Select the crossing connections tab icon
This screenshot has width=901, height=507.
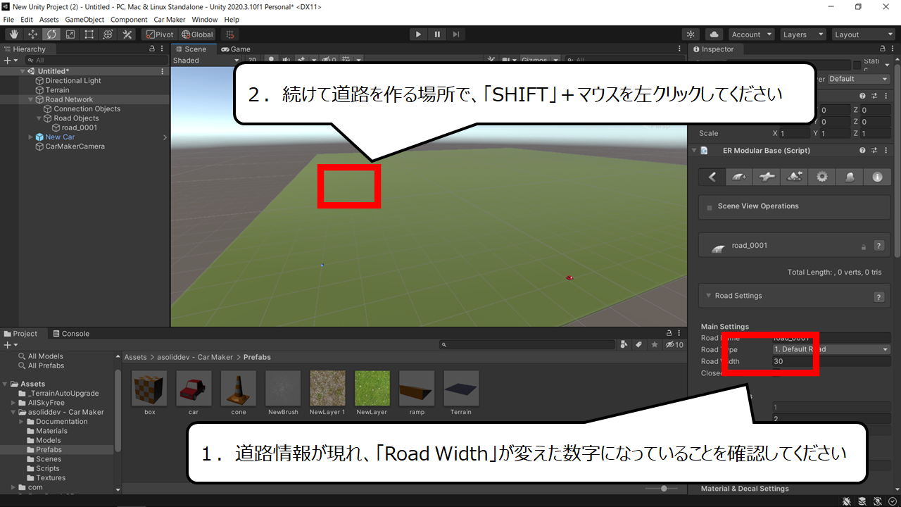coord(767,177)
